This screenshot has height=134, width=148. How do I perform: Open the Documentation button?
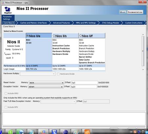click(x=135, y=12)
